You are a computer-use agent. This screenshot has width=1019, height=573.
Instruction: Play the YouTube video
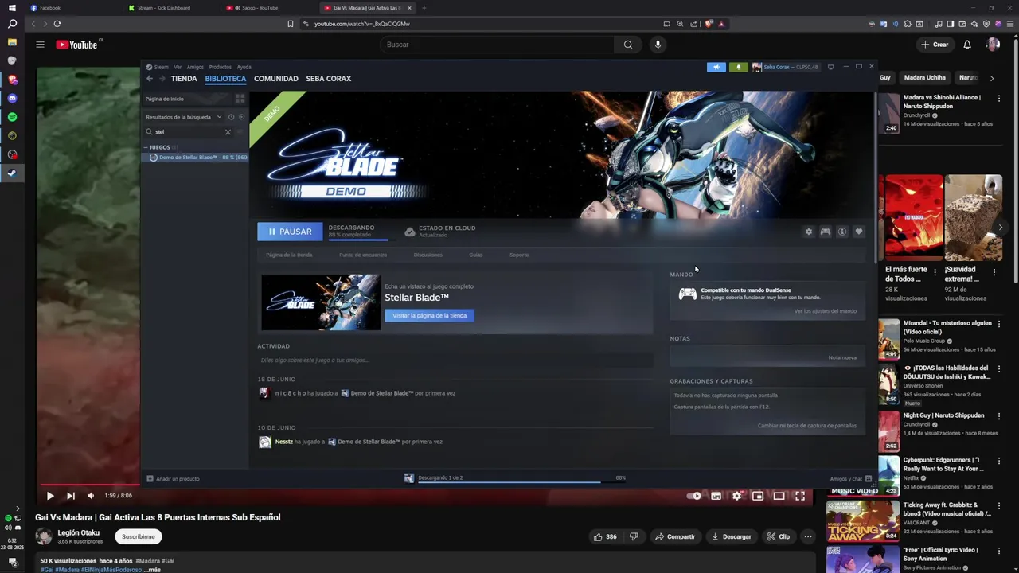(49, 496)
